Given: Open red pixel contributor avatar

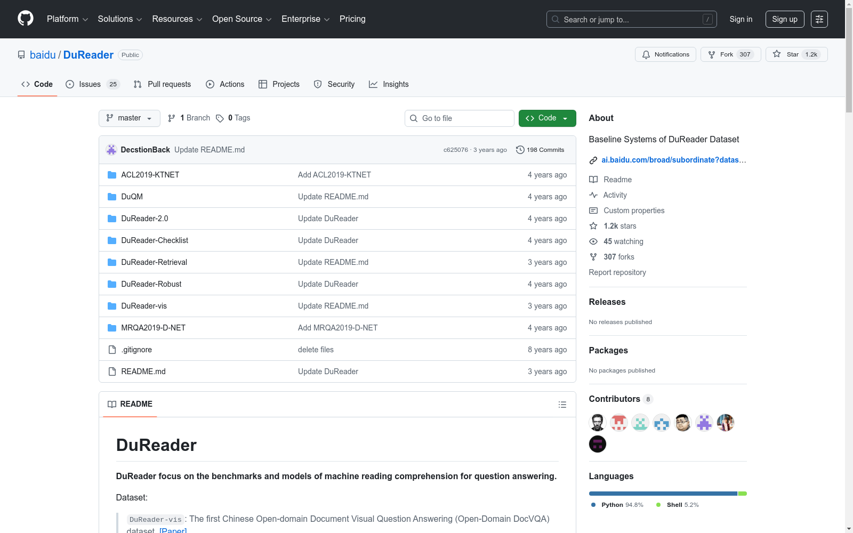Looking at the screenshot, I should (619, 423).
